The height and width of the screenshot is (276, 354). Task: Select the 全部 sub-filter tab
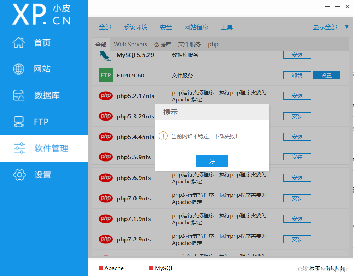101,45
